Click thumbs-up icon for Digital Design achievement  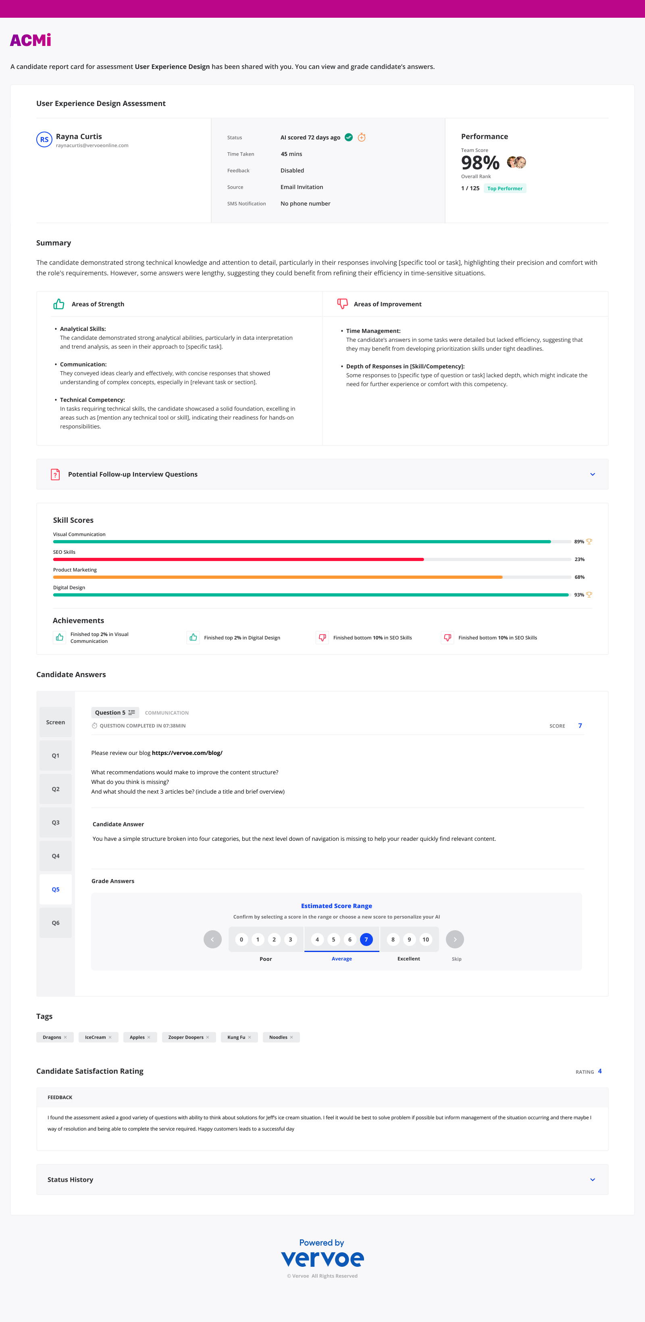193,637
